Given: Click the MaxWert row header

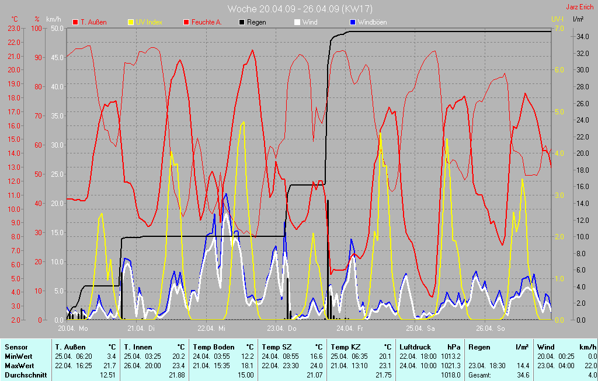Looking at the screenshot, I should pos(19,365).
